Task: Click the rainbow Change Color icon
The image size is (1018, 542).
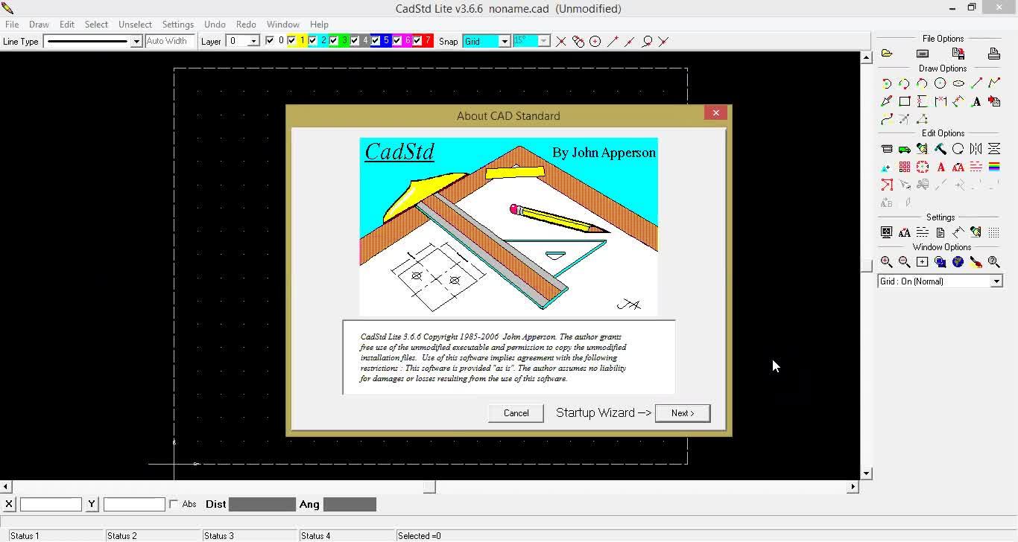Action: tap(994, 167)
